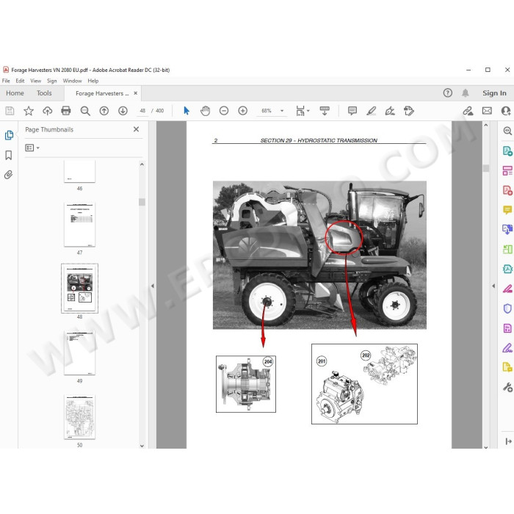
Task: Show Page Thumbnails panel icon
Action: click(9, 135)
